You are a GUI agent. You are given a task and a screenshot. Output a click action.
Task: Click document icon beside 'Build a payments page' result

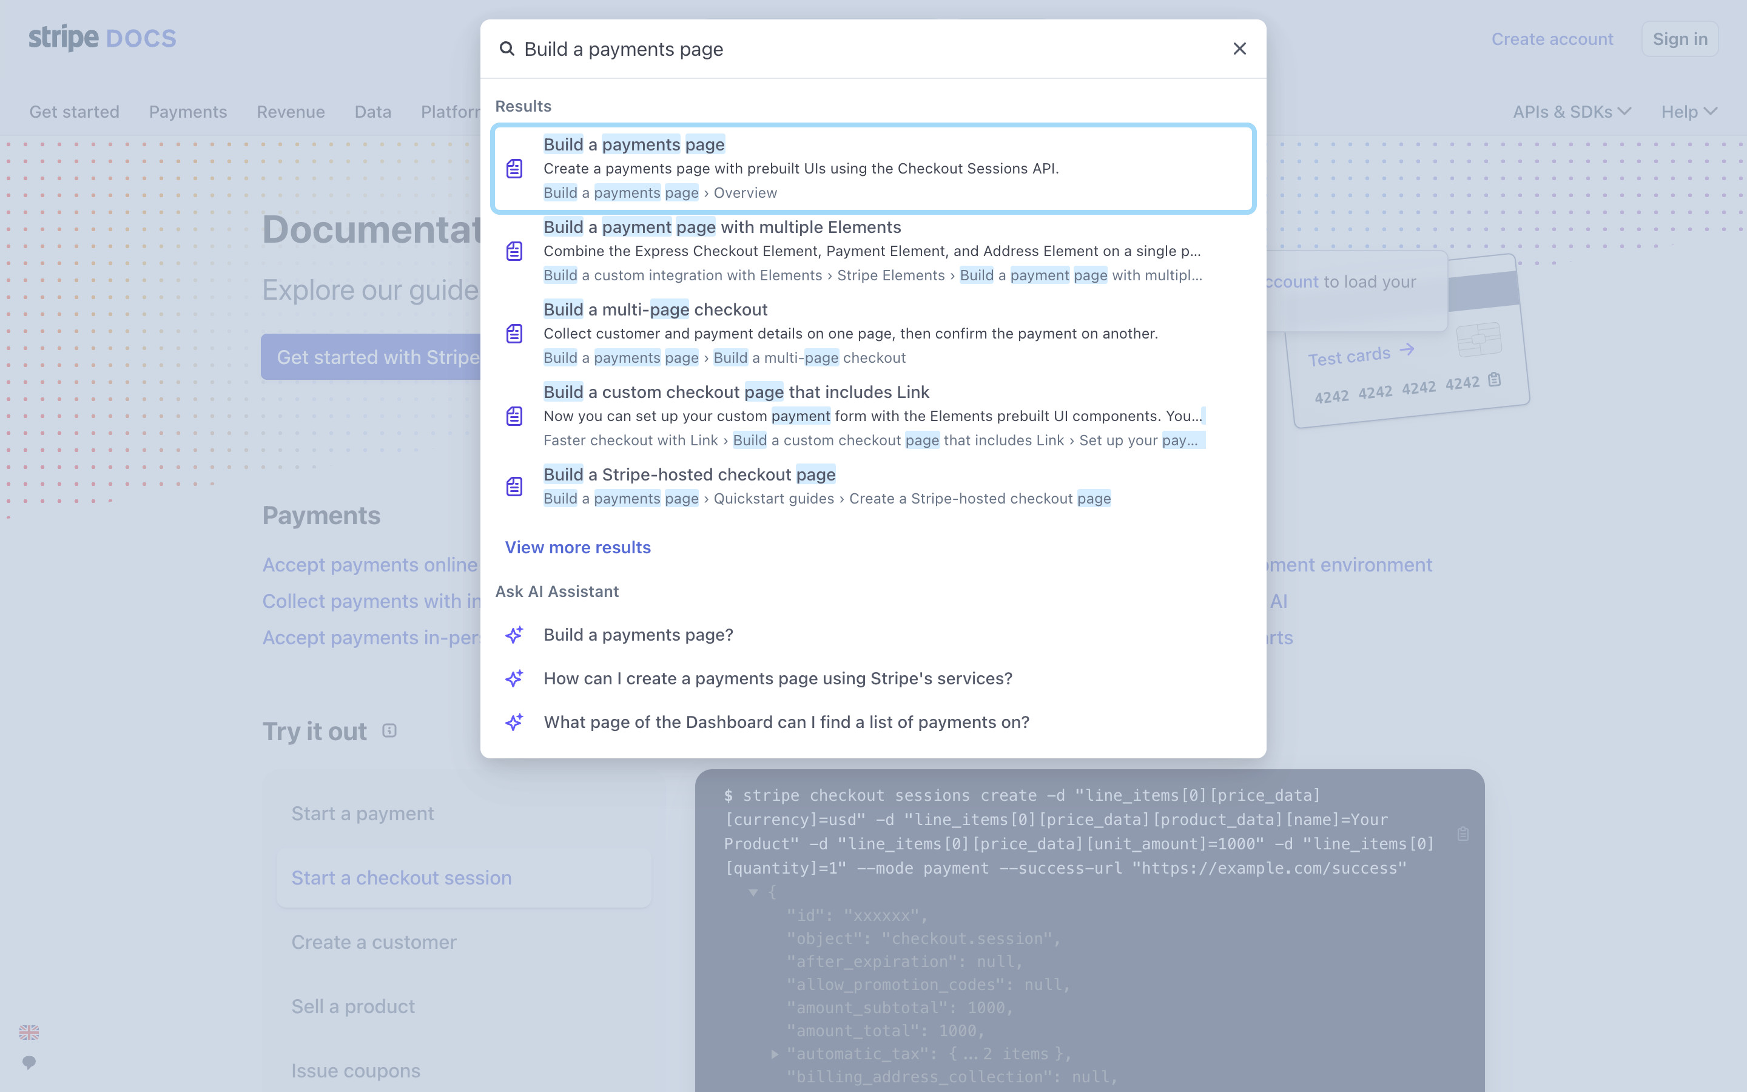point(514,168)
